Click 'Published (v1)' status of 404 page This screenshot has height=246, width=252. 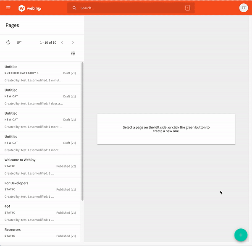coord(66,213)
